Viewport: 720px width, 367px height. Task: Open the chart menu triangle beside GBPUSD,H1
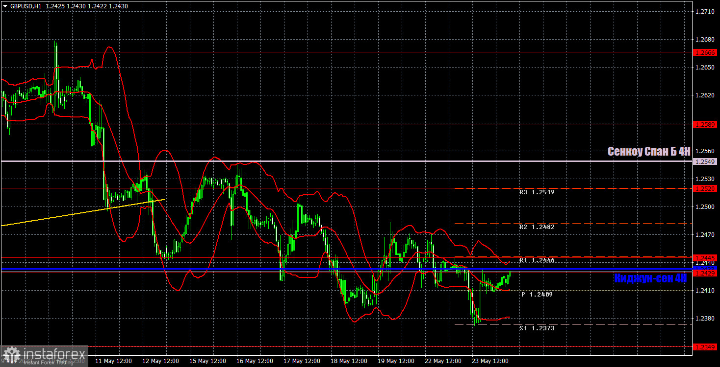point(5,6)
